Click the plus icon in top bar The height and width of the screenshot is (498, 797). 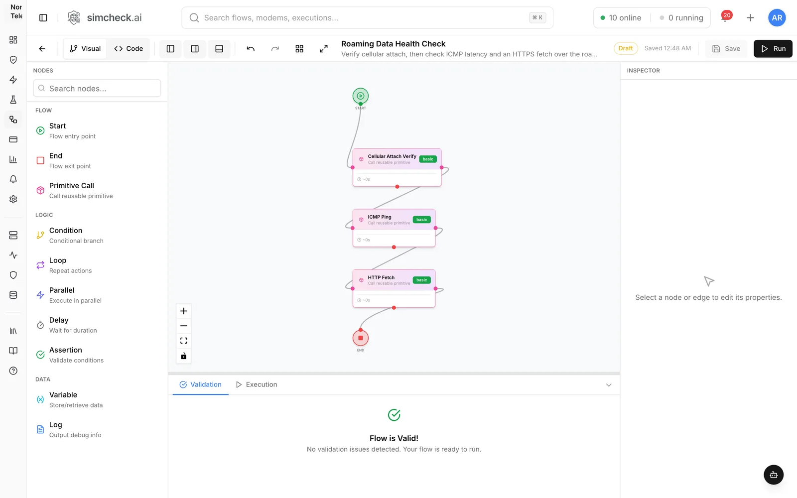point(750,18)
